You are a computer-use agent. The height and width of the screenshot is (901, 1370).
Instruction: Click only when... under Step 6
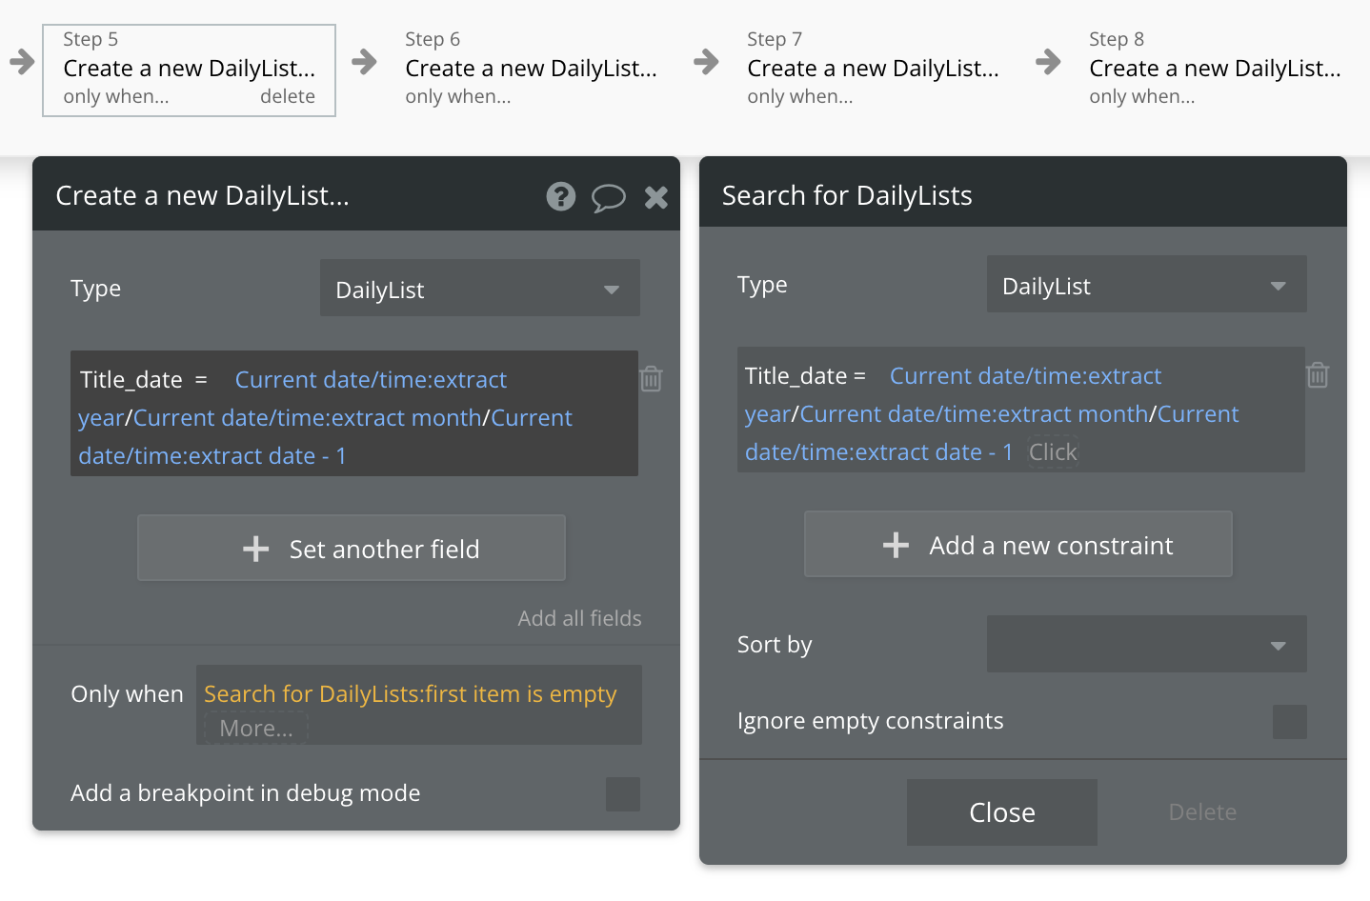pyautogui.click(x=458, y=96)
